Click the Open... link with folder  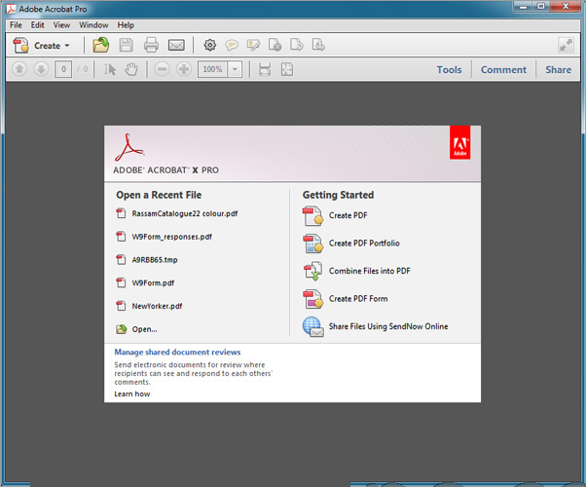coord(137,329)
